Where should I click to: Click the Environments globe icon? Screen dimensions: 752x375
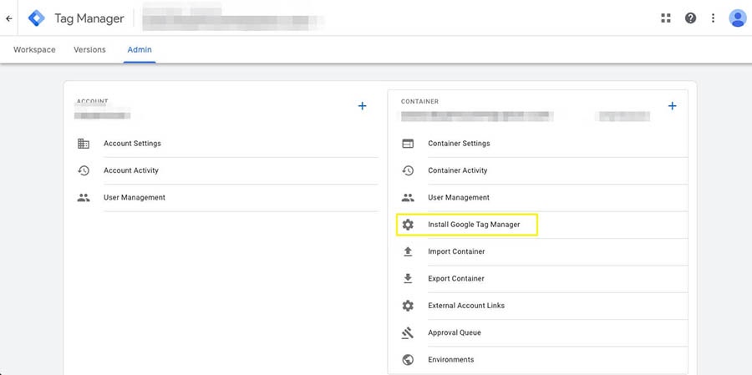(x=408, y=360)
